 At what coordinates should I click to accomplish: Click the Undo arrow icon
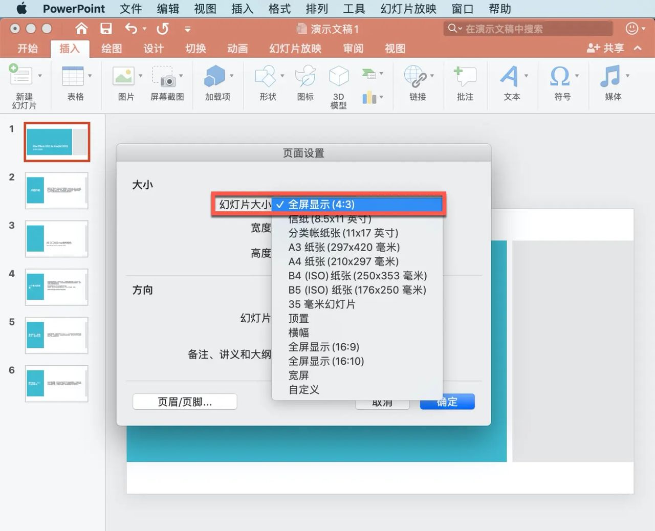tap(131, 29)
